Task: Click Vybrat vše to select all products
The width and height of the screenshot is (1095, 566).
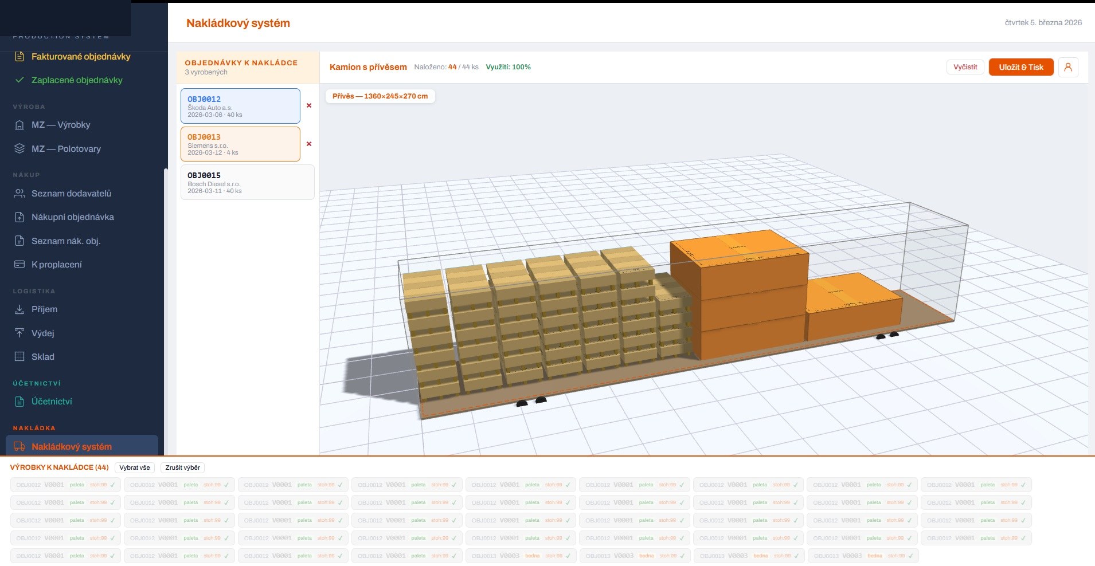Action: click(135, 467)
